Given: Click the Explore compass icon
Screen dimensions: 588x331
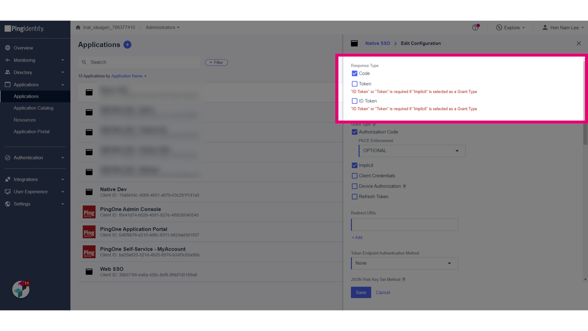Looking at the screenshot, I should tap(499, 28).
